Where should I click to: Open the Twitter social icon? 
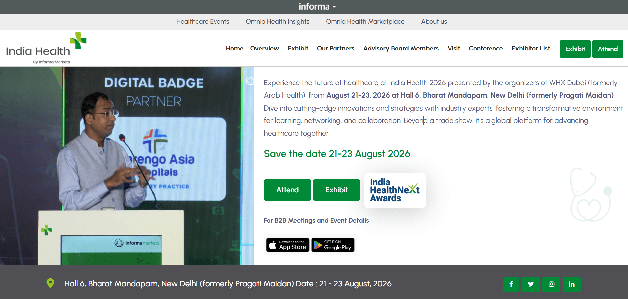click(x=531, y=284)
